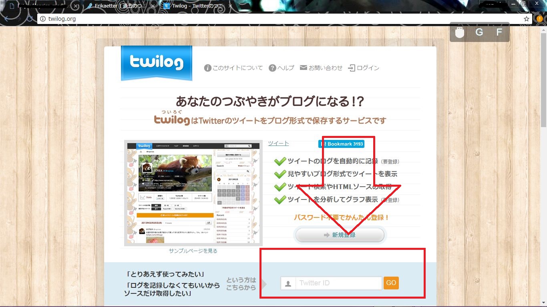Click the text 見やすいブログ形式でツイートを表示

click(x=342, y=174)
